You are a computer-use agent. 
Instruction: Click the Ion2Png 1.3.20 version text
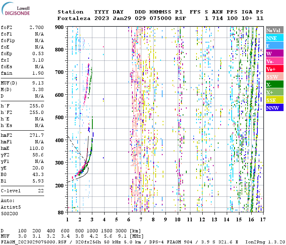click(x=265, y=242)
